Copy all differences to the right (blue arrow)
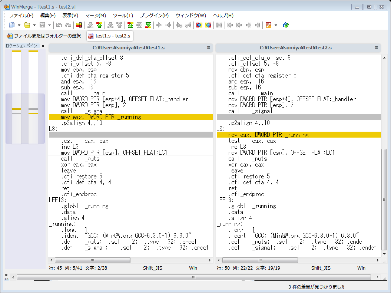The height and width of the screenshot is (293, 391). (x=199, y=25)
